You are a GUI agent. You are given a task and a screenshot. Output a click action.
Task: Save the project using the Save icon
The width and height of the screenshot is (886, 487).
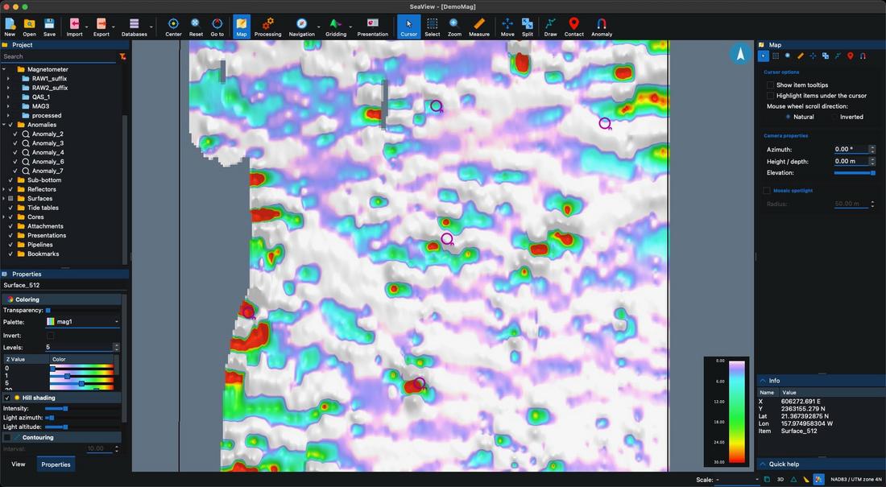(49, 27)
